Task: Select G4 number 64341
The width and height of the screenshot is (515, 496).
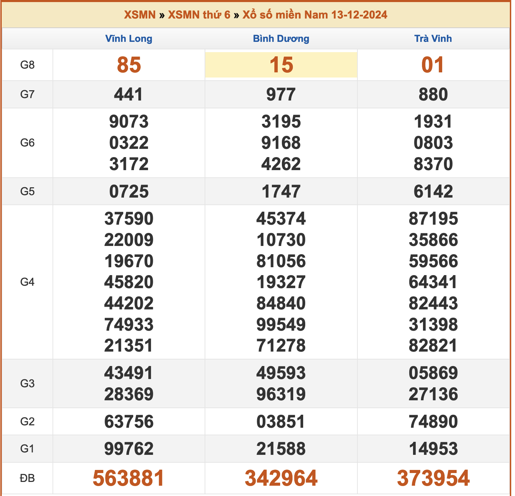Action: [x=433, y=282]
